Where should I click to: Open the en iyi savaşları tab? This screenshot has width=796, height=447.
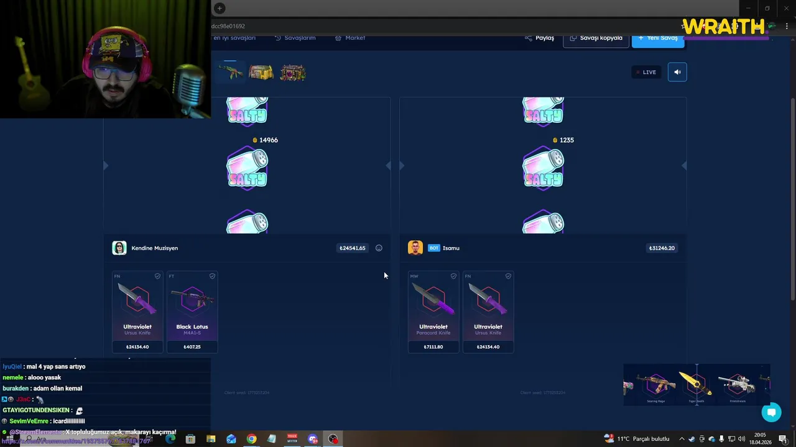point(234,38)
